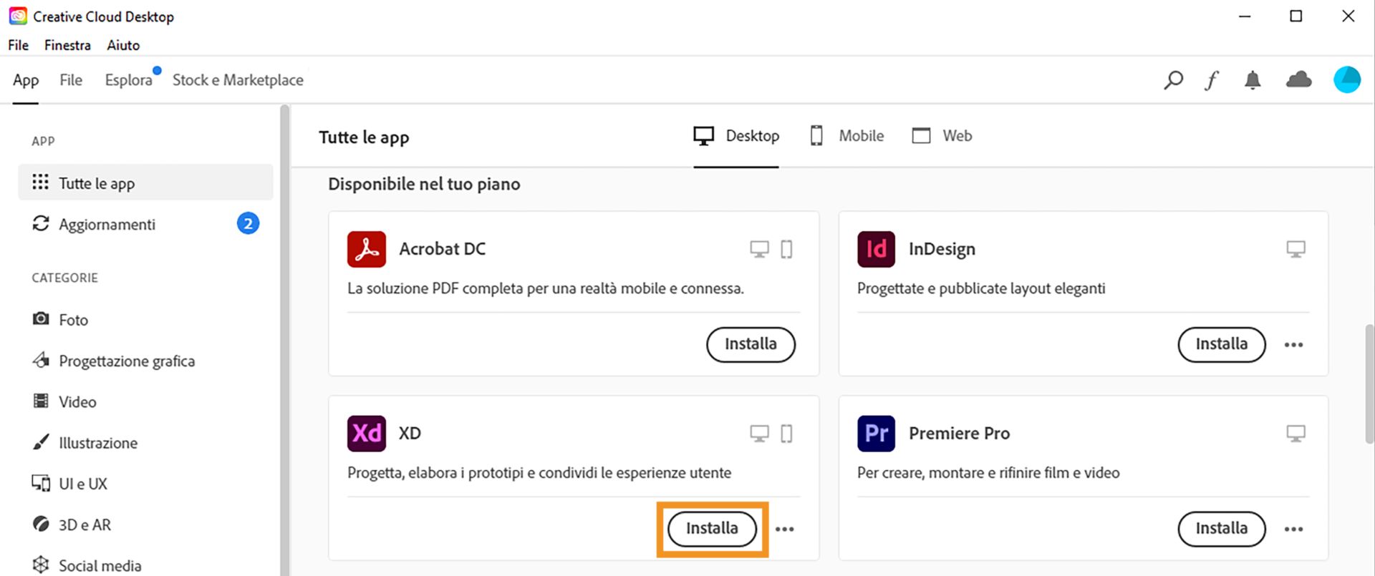
Task: Click the main content vertical scrollbar
Action: pyautogui.click(x=1369, y=385)
